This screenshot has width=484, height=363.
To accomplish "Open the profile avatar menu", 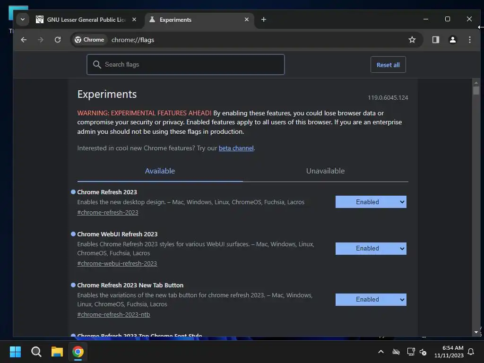I will pos(452,40).
